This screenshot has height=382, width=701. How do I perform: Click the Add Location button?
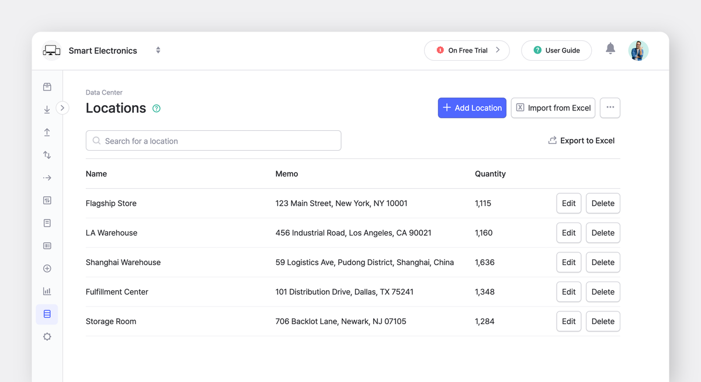471,107
